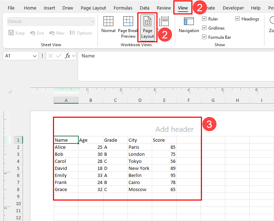Expand the fx function dropdown arrow
Screen dimensions: 274x221
click(x=73, y=56)
